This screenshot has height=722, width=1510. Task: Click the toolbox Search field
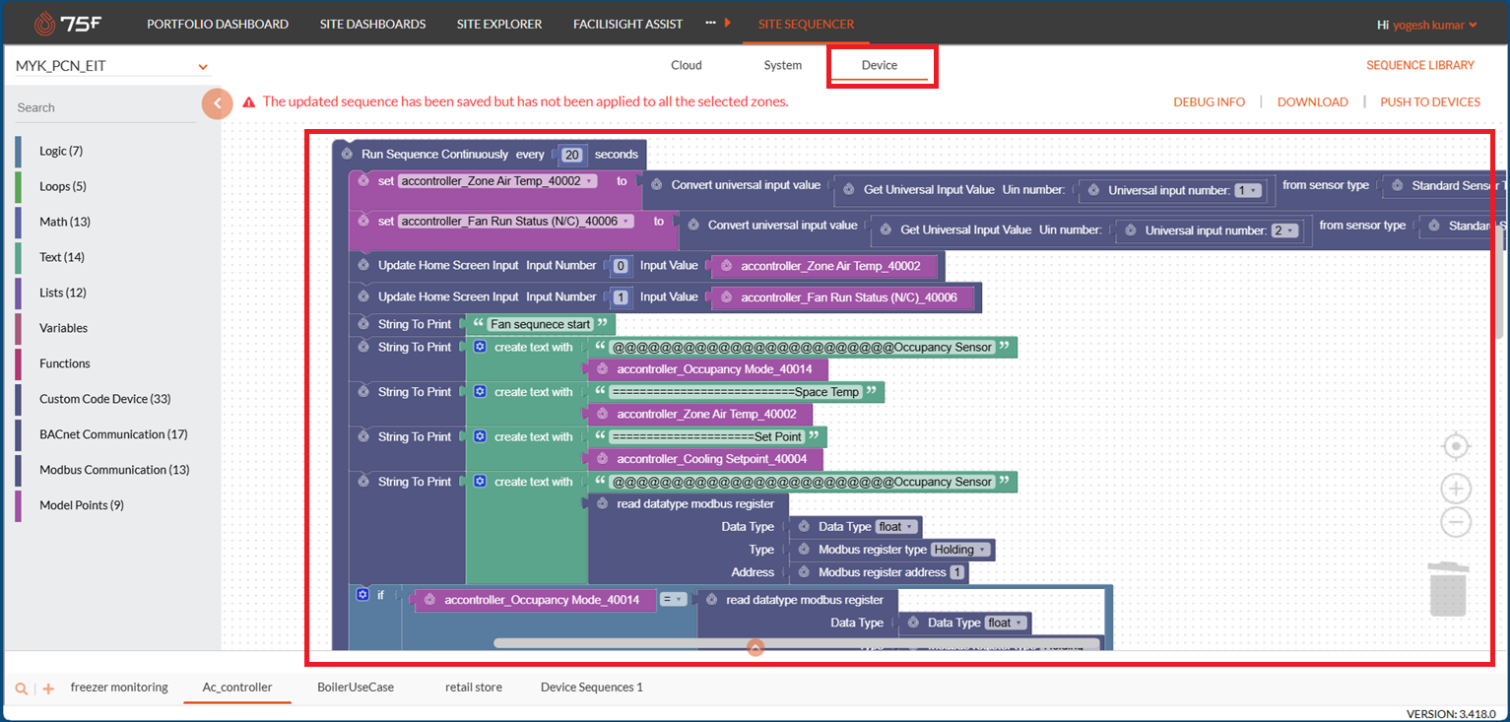(105, 107)
